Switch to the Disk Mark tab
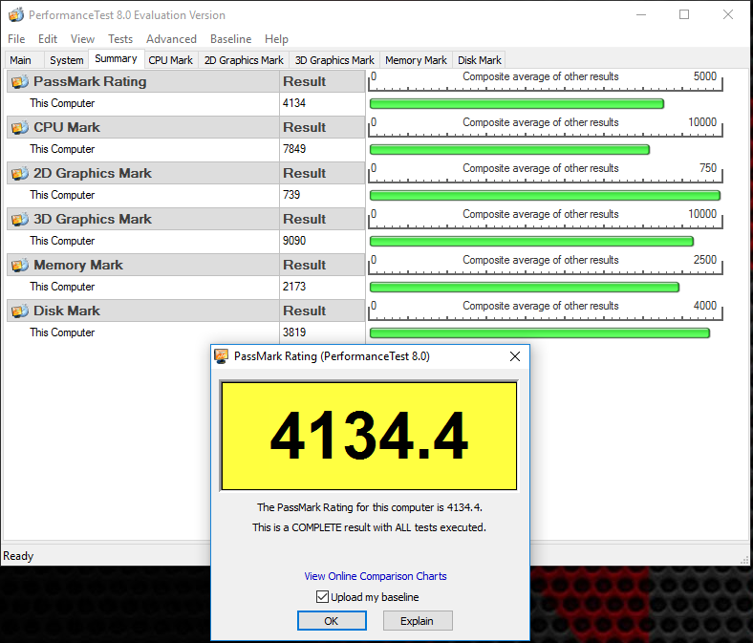The height and width of the screenshot is (643, 753). 480,60
